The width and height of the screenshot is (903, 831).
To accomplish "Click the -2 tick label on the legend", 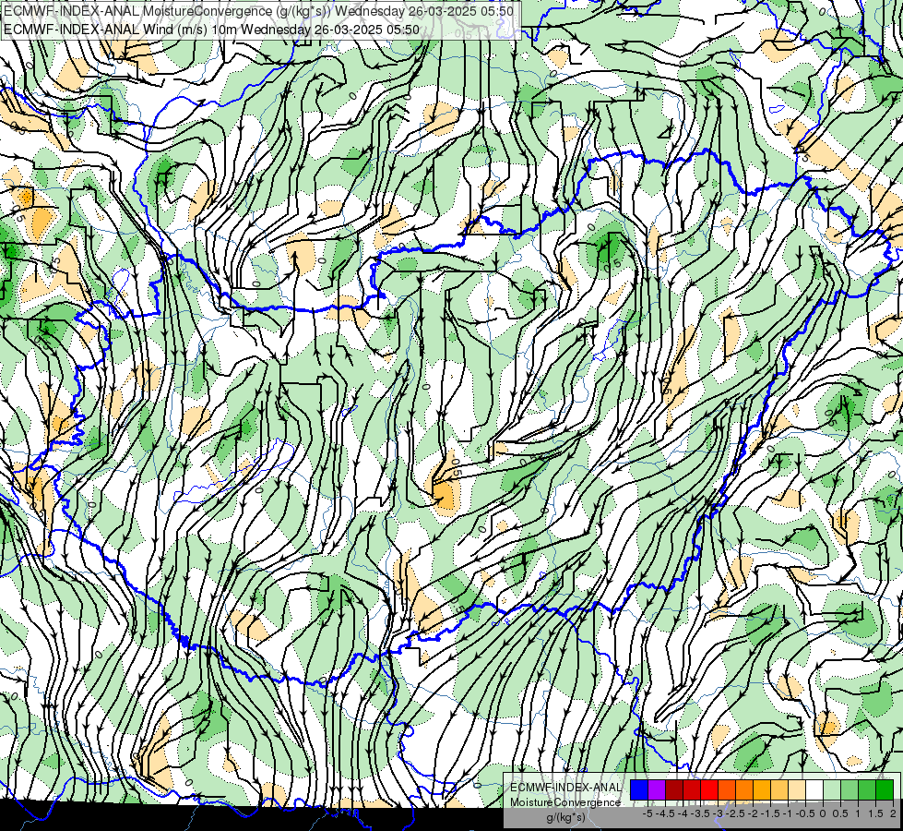I will (753, 813).
